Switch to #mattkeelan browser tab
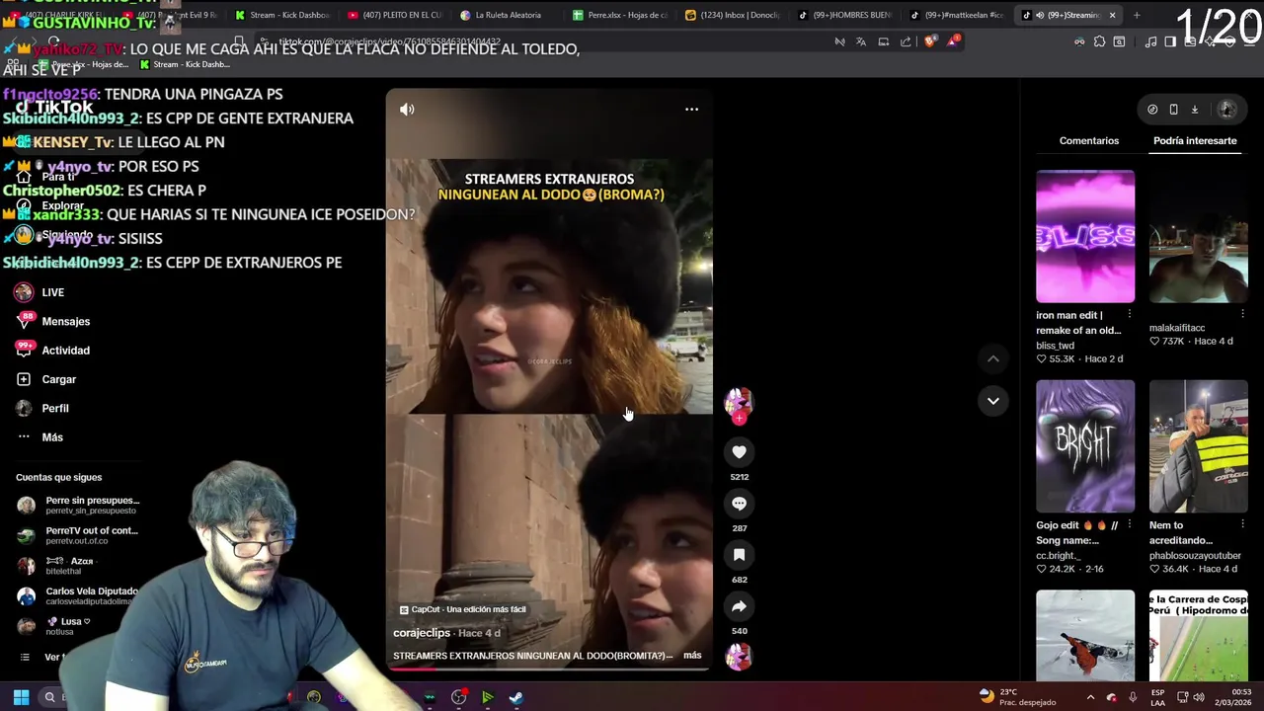The image size is (1264, 711). pos(956,15)
